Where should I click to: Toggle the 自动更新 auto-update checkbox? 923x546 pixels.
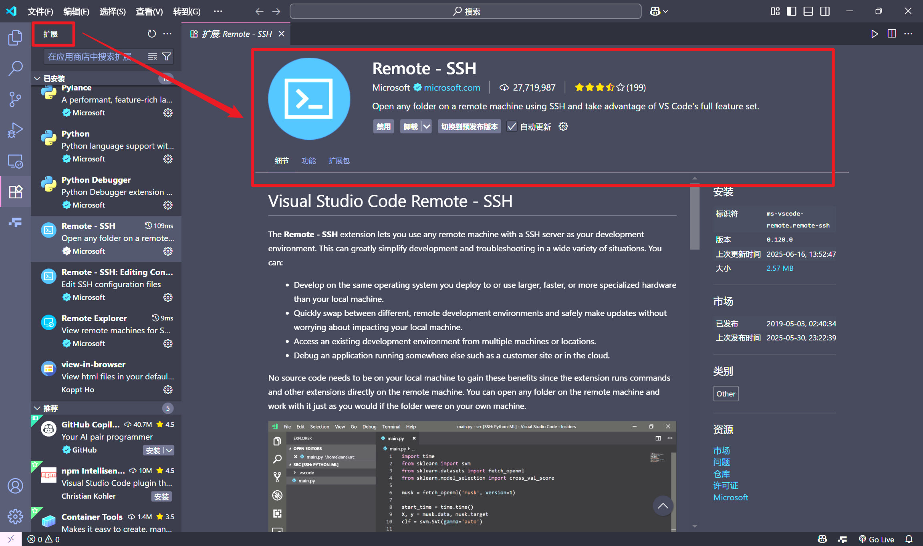512,127
